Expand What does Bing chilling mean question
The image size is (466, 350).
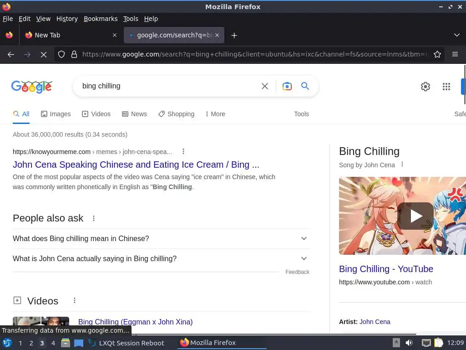[x=161, y=239]
